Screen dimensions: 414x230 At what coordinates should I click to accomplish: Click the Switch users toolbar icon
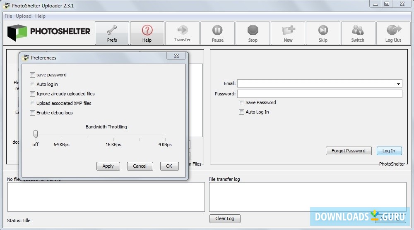point(358,33)
